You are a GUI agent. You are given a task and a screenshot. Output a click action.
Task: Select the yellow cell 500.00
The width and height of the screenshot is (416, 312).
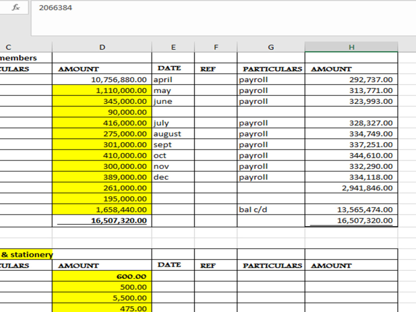point(102,287)
